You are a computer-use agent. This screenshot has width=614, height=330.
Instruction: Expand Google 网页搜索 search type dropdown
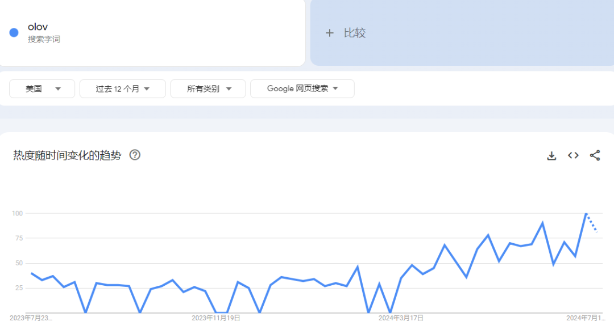coord(302,88)
